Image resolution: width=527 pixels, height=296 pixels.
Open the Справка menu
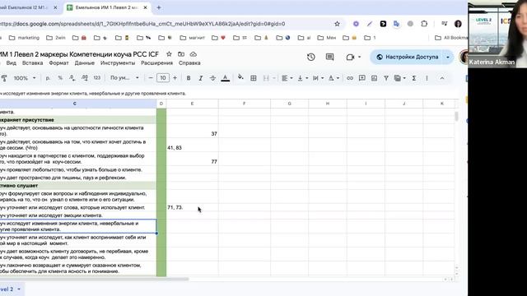(189, 62)
